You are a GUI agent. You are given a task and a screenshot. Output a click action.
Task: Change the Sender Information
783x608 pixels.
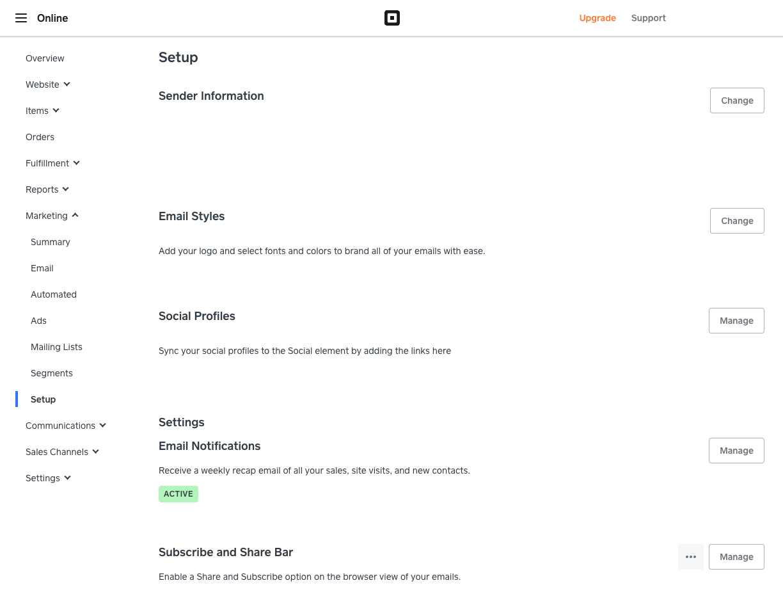737,100
